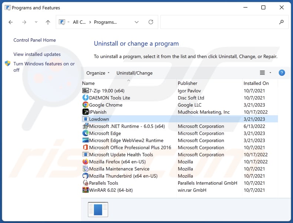Click publisher Igor Pavlov
Viewport: 293px width, 223px height.
pos(189,91)
